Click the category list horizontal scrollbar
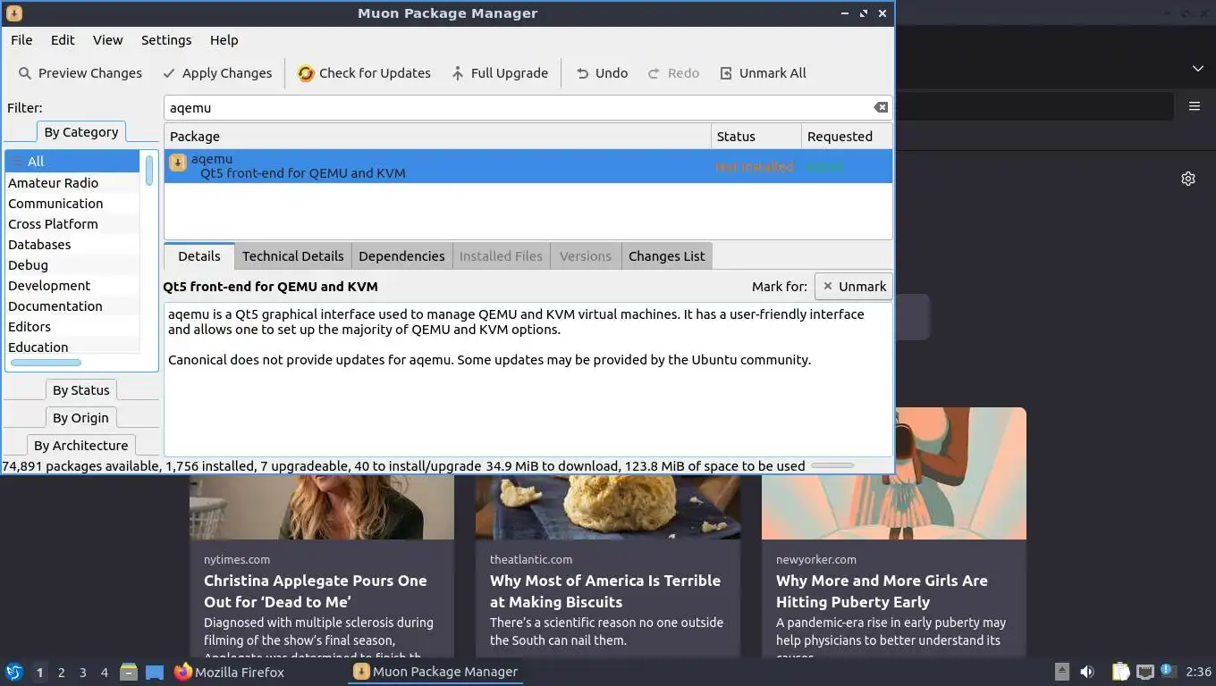The width and height of the screenshot is (1216, 686). pos(46,363)
